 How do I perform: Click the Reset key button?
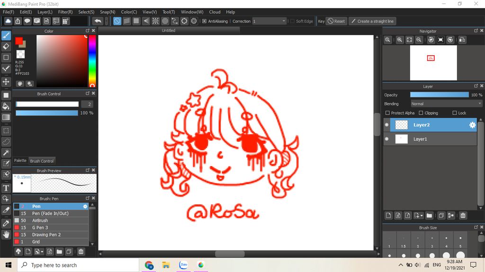coord(336,21)
